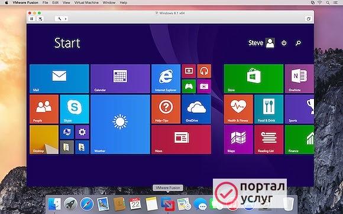This screenshot has height=214, width=343.
Task: Open the News tile
Action: pos(181,140)
